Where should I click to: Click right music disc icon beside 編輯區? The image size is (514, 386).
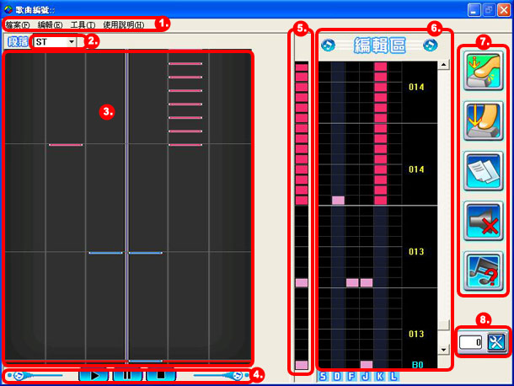pos(431,43)
